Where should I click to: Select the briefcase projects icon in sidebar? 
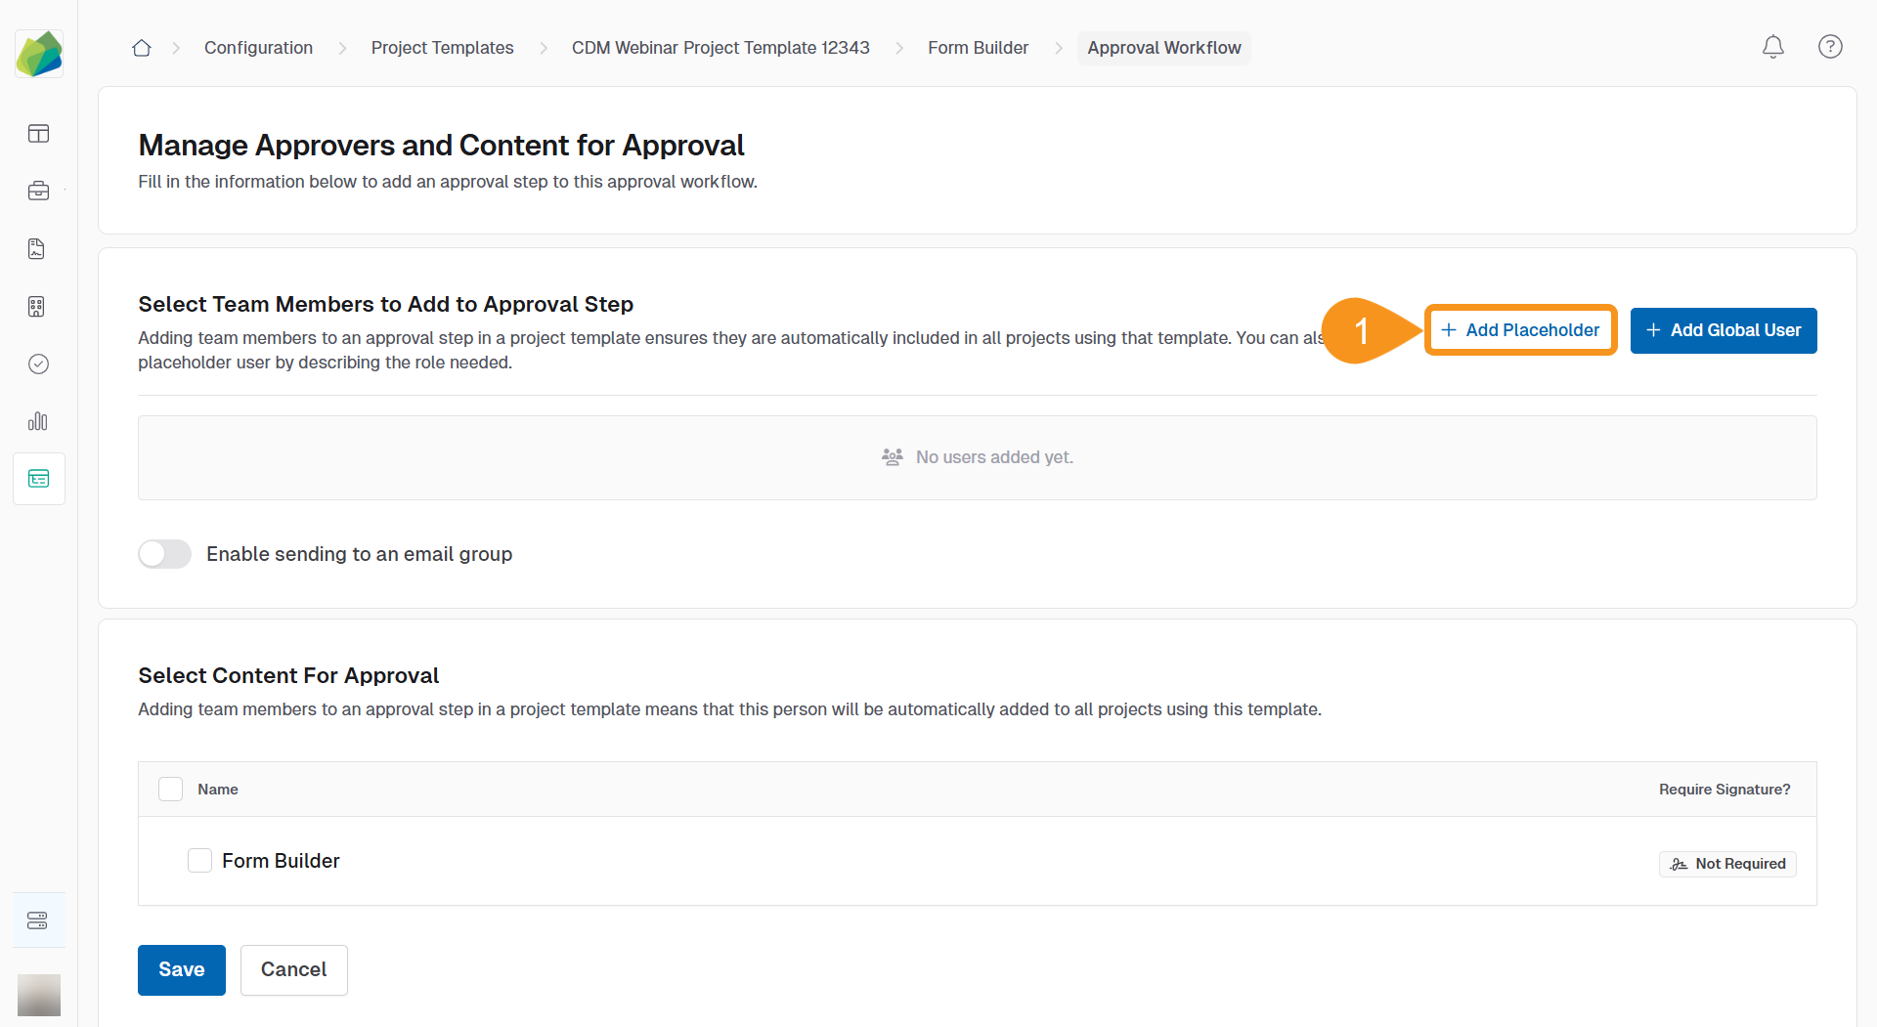pos(38,192)
